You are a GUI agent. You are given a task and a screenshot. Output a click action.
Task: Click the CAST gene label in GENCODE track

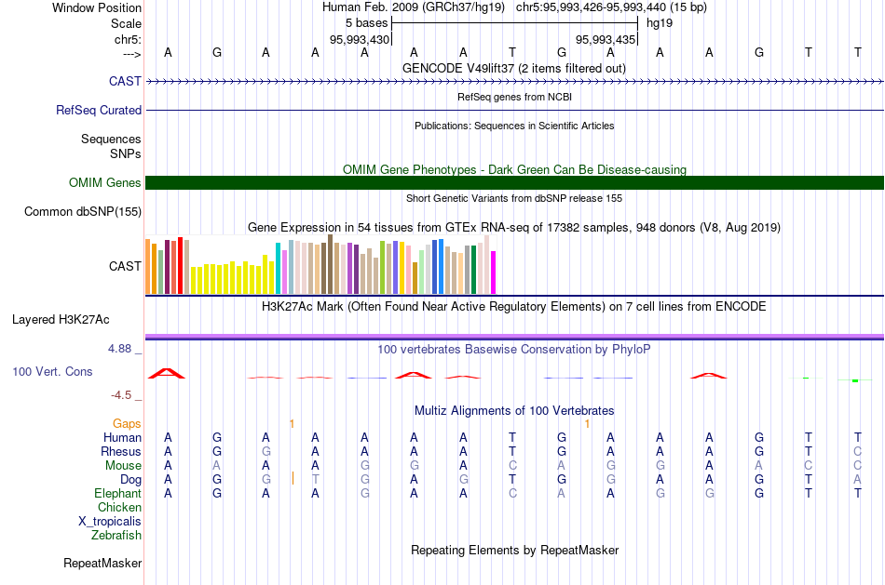click(x=125, y=81)
